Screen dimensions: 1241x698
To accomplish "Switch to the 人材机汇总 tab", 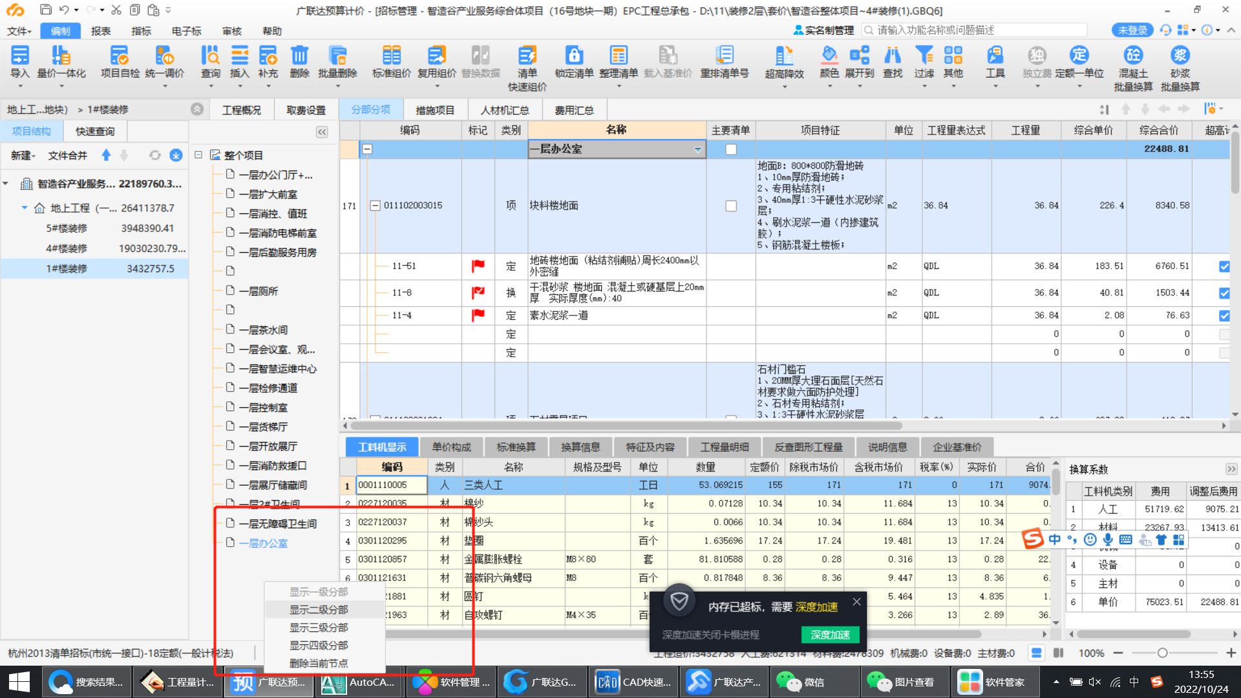I will 505,110.
